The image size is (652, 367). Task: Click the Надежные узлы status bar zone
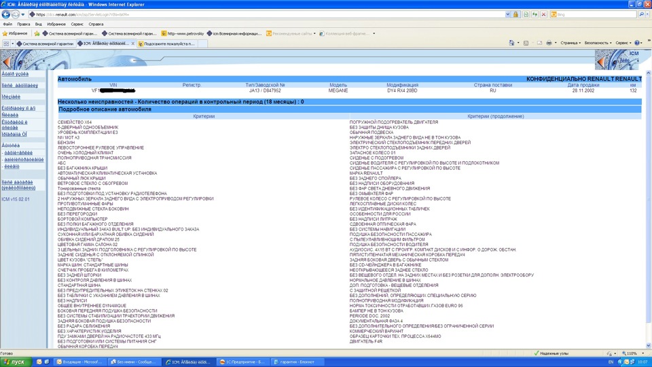click(551, 353)
